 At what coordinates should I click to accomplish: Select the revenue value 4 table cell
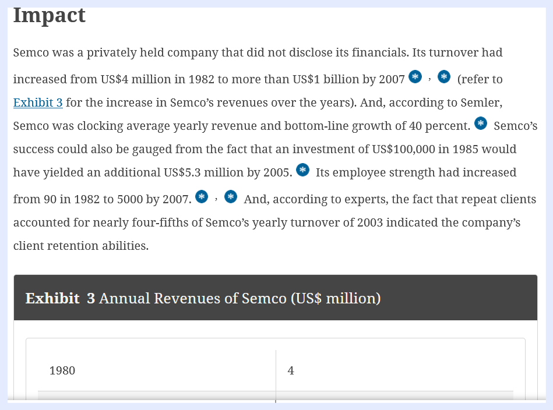click(x=291, y=370)
